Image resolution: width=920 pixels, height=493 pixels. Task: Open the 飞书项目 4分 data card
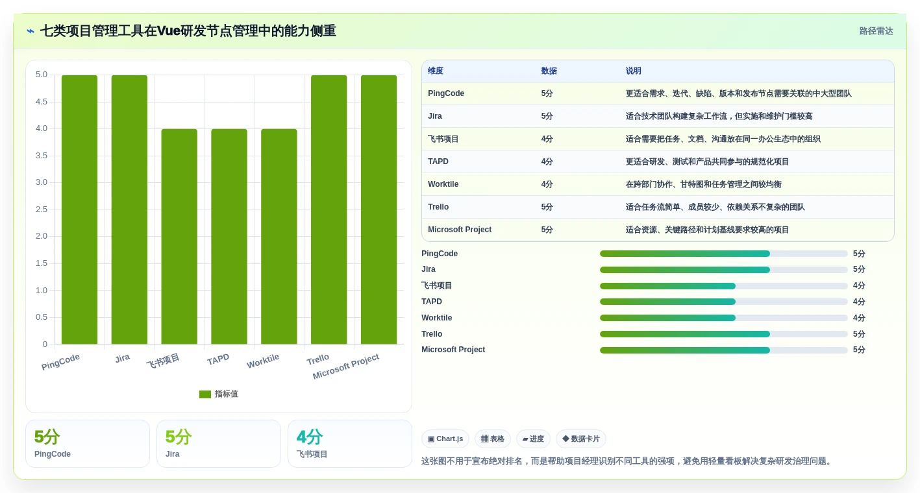point(350,444)
